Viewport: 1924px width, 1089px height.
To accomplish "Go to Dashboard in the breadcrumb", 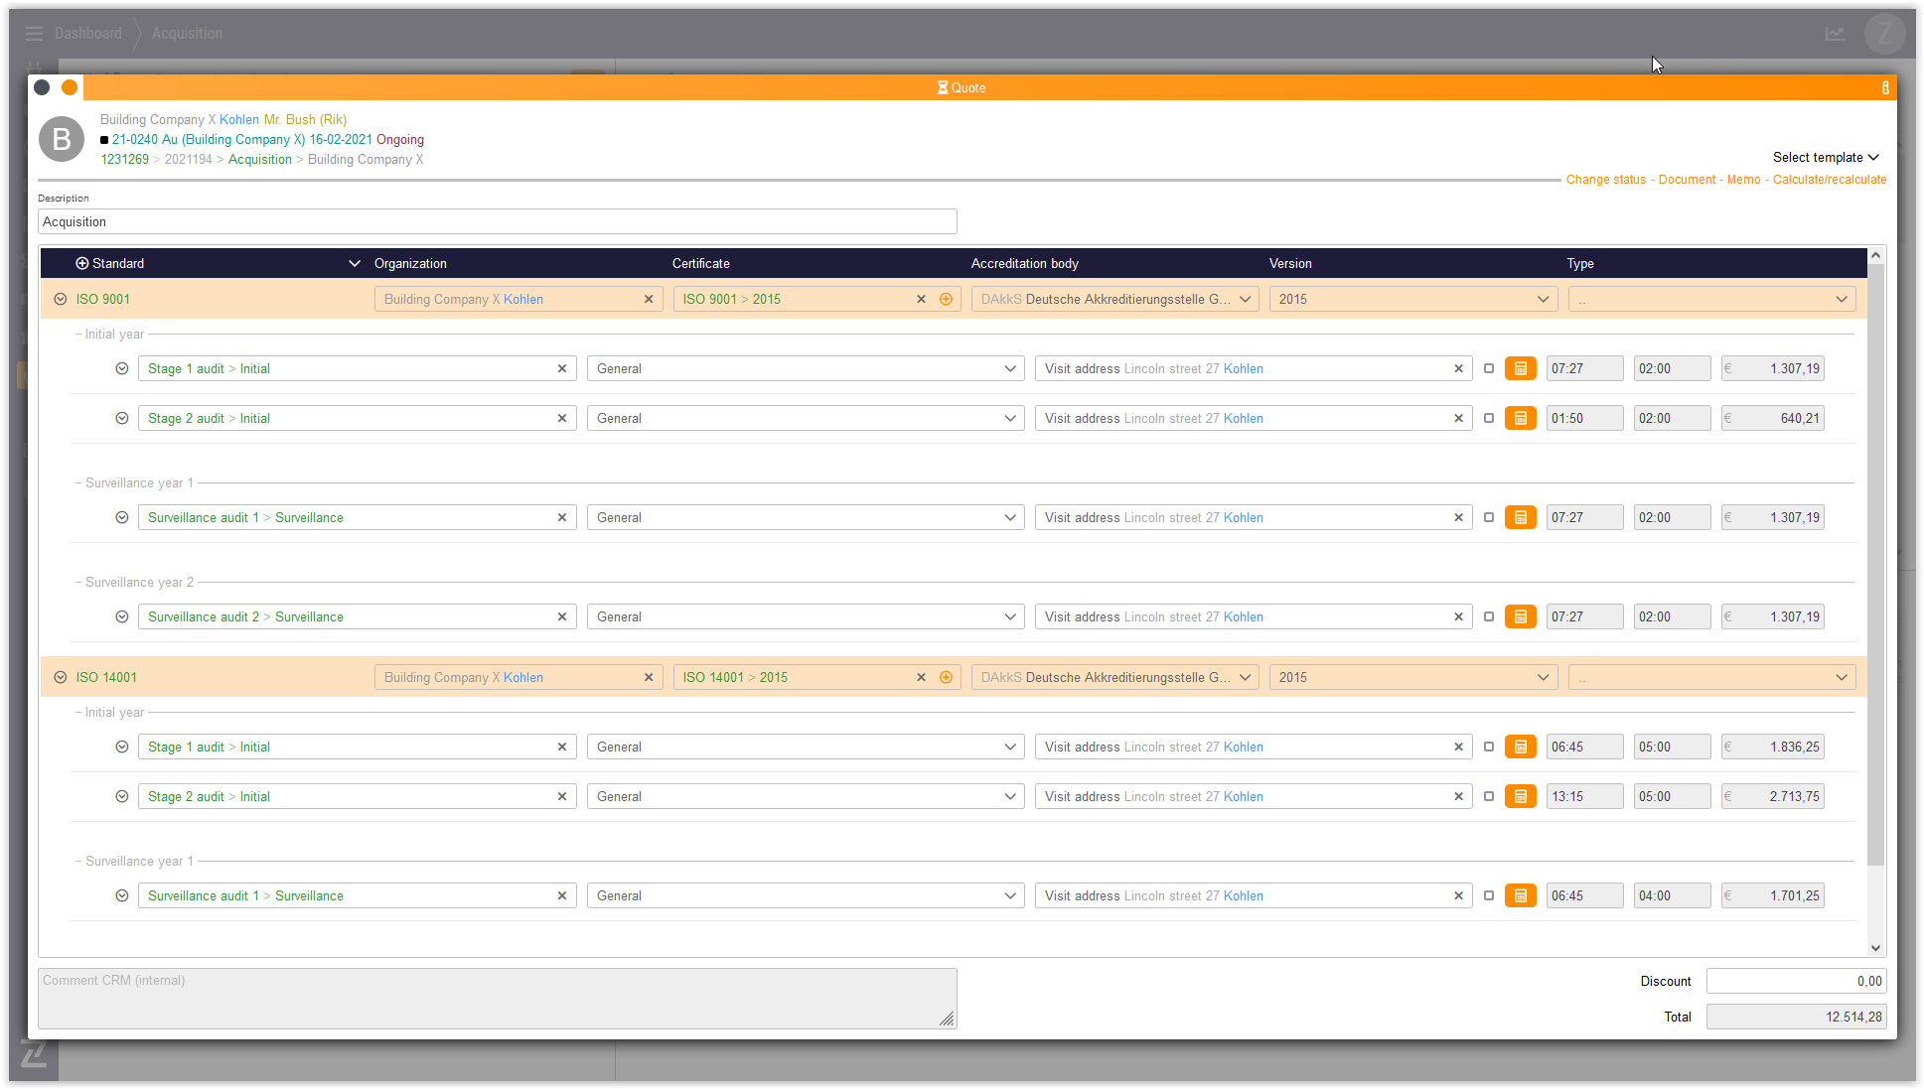I will (x=87, y=34).
